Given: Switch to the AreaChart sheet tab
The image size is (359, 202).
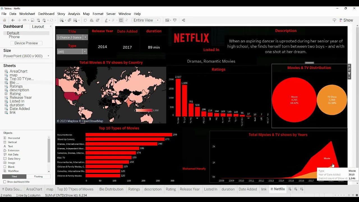Looking at the screenshot, I should pos(34,189).
